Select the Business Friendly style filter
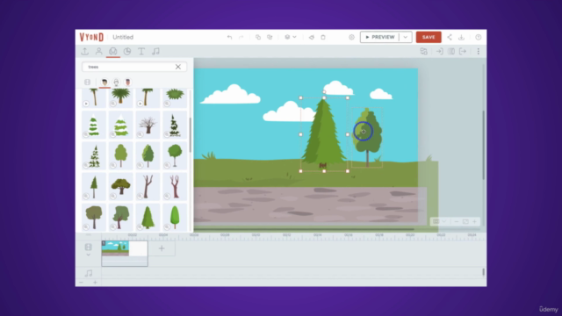Viewport: 562px width, 316px height. [x=127, y=82]
